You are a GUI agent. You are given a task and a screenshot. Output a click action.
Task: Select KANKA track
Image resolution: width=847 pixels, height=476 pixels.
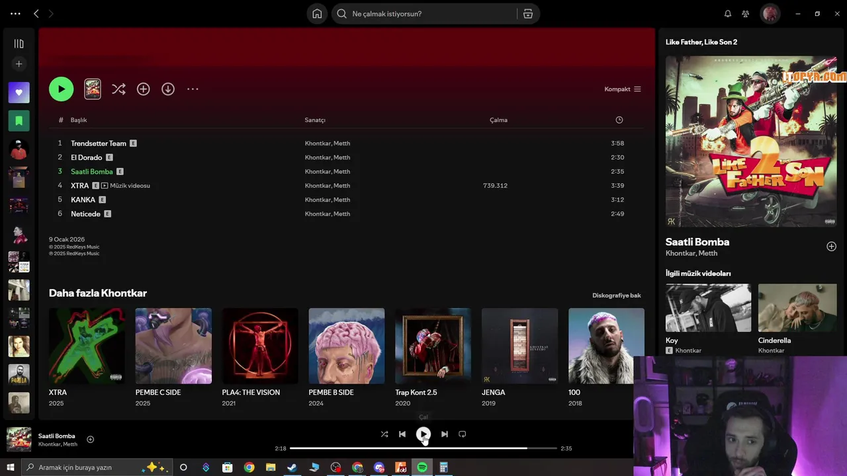pyautogui.click(x=83, y=200)
